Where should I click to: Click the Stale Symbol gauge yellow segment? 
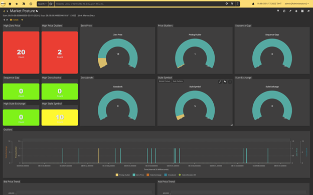180,117
